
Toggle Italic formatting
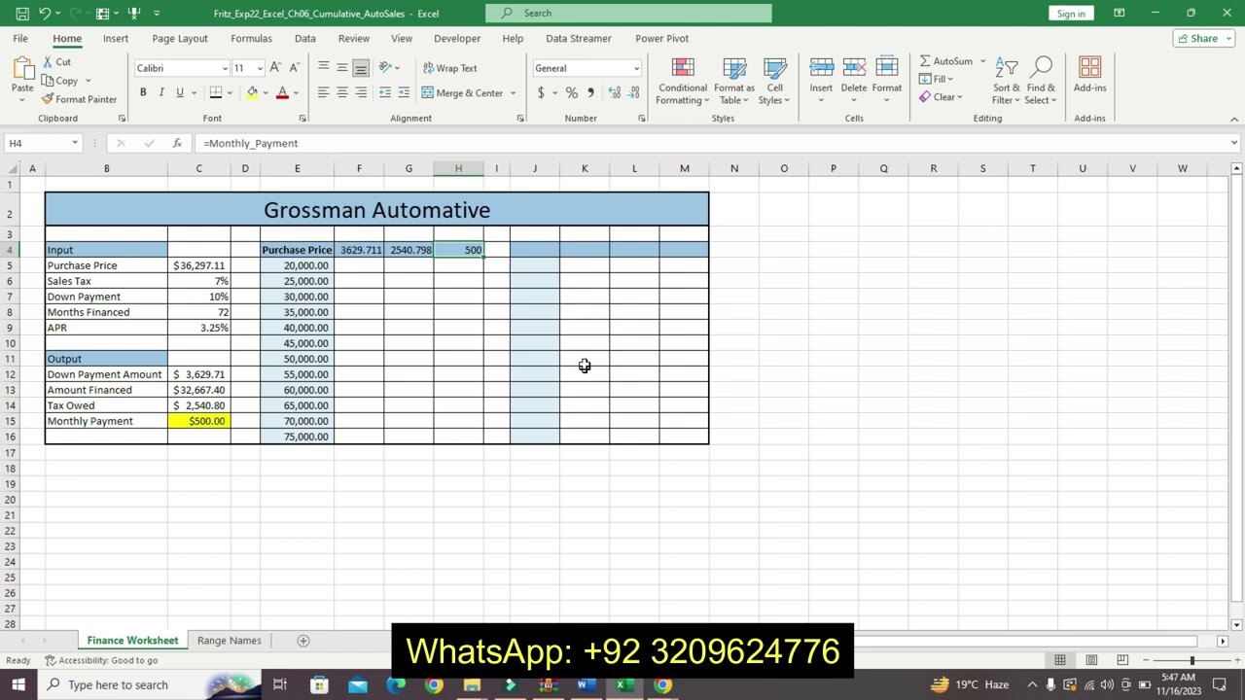pyautogui.click(x=161, y=92)
